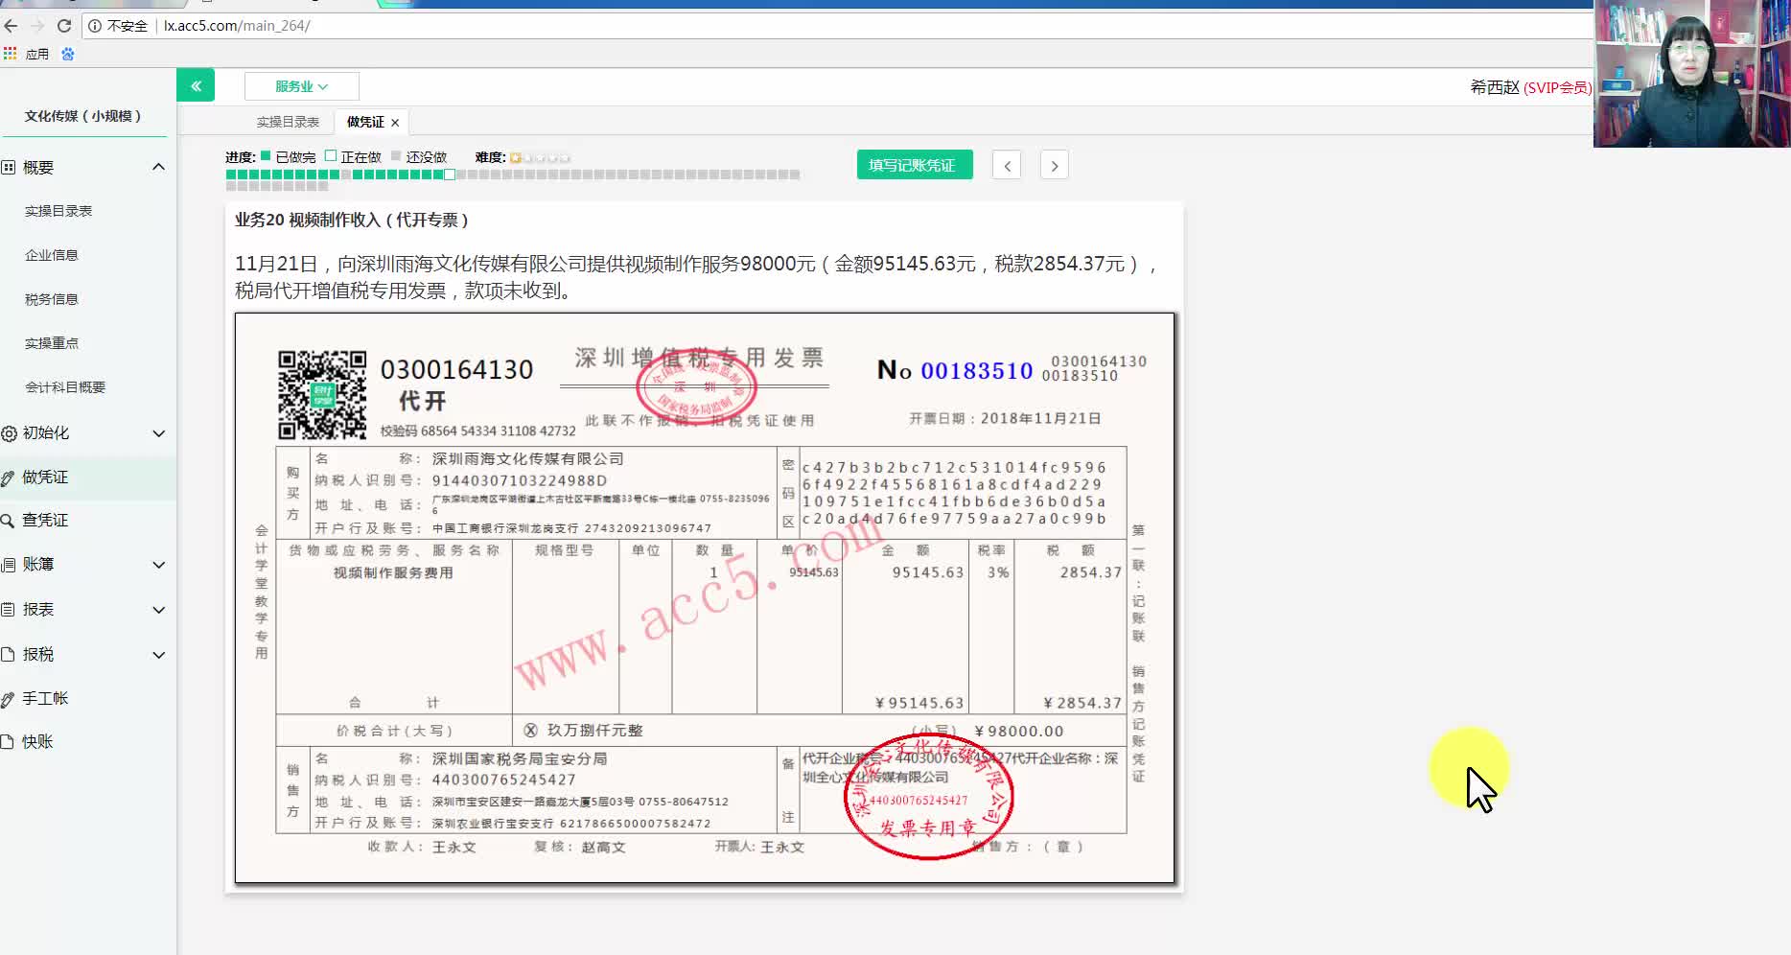Click the webcam video thumbnail

1691,73
